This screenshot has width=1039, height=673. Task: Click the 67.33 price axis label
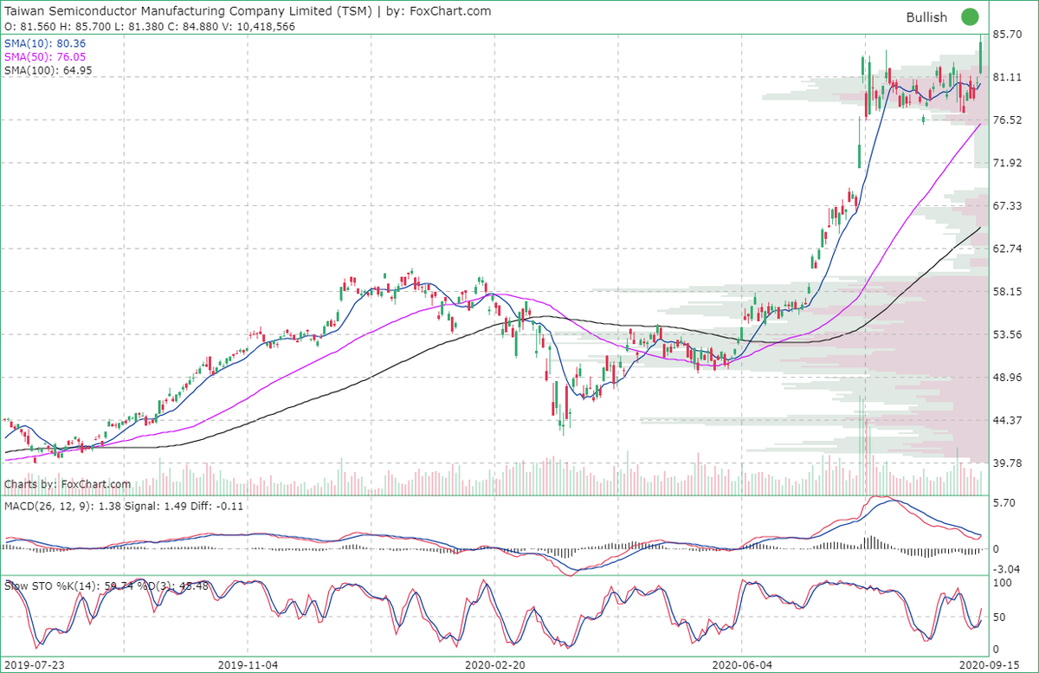[1008, 206]
